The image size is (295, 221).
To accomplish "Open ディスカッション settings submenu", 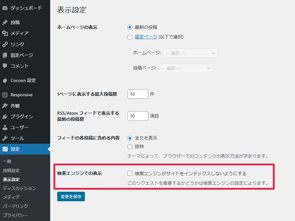I will (x=20, y=188).
